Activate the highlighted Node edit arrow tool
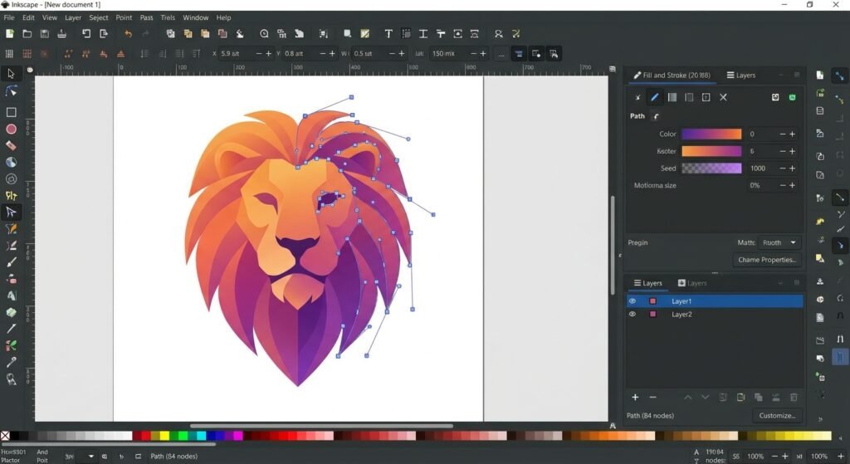Screen dimensions: 850x464 click(11, 212)
